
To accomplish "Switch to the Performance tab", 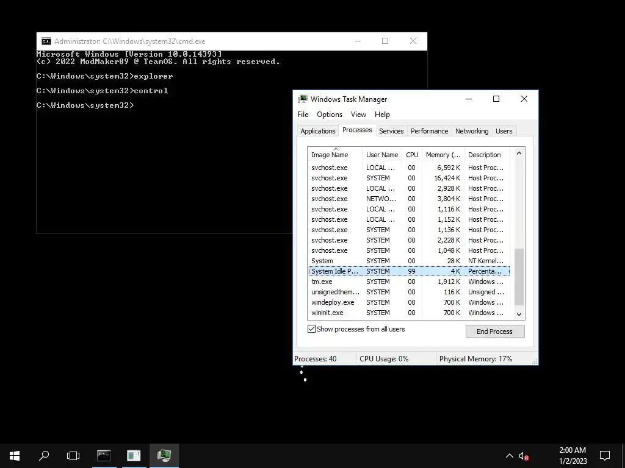I will pyautogui.click(x=429, y=132).
